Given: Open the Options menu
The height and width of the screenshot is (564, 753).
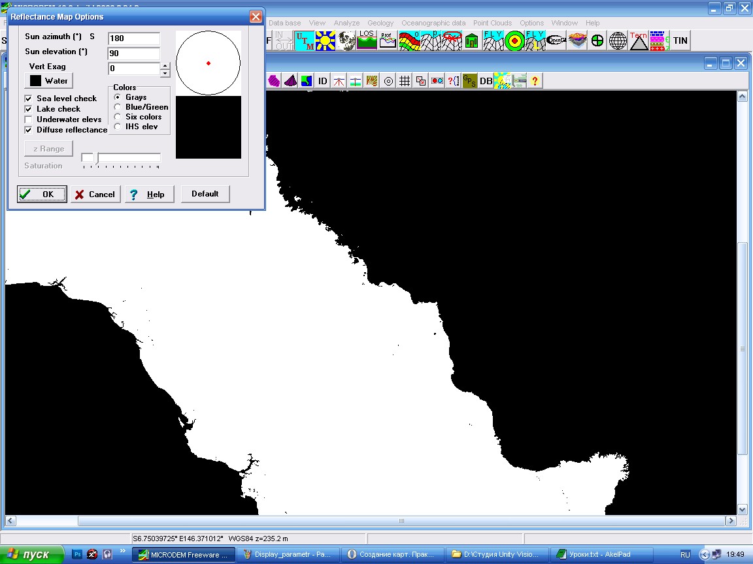Looking at the screenshot, I should click(x=531, y=23).
